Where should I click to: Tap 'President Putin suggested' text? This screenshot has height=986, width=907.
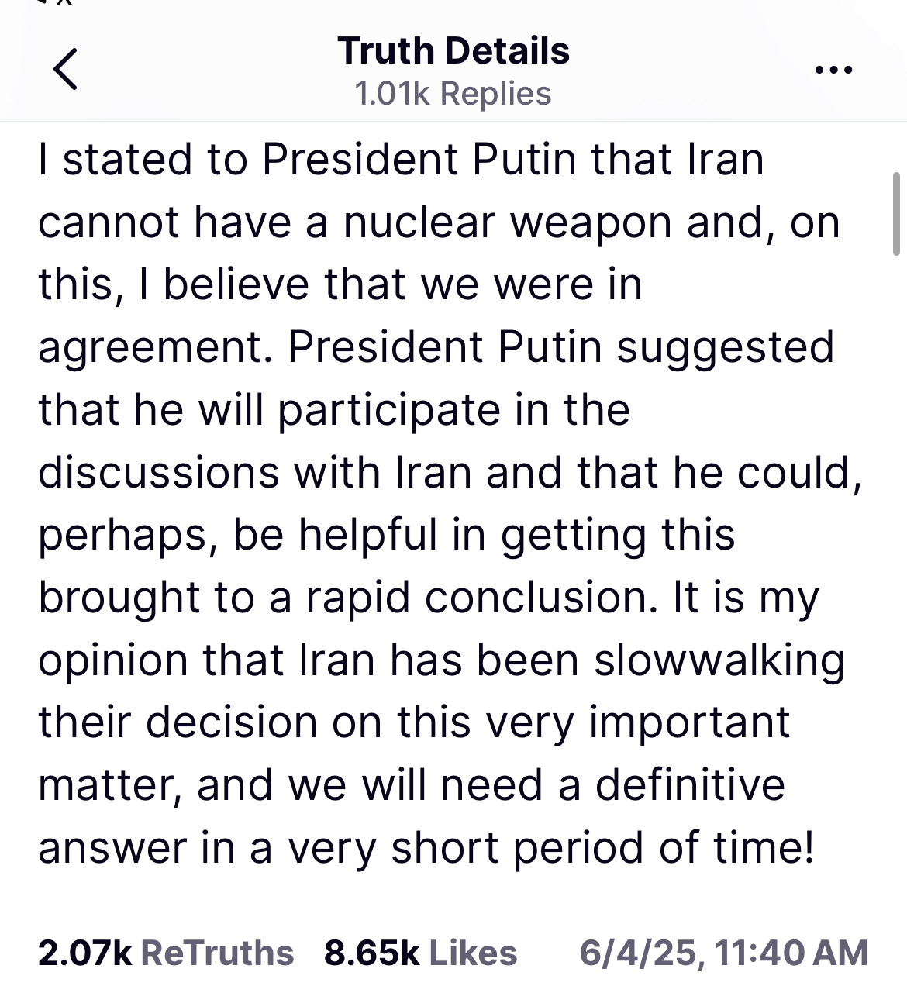point(560,348)
